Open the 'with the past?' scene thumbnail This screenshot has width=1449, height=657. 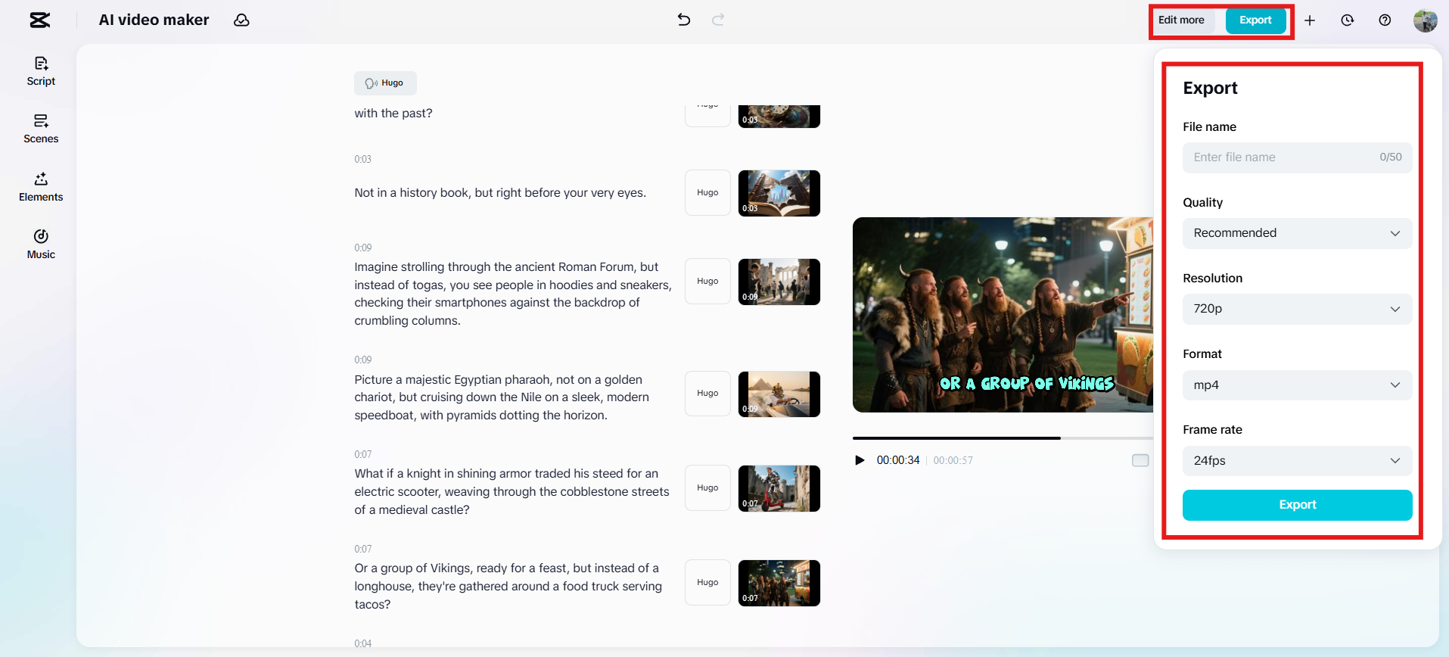779,117
